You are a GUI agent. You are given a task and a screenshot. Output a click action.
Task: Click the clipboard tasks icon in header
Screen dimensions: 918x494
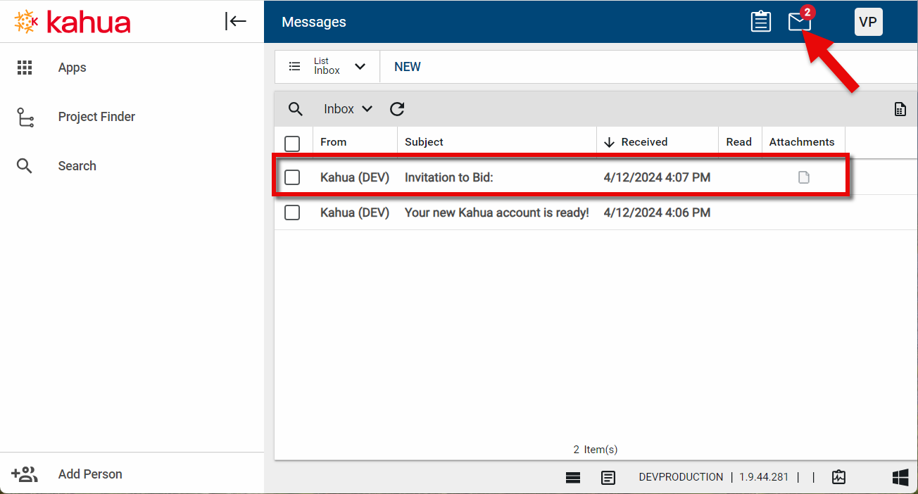[x=760, y=22]
